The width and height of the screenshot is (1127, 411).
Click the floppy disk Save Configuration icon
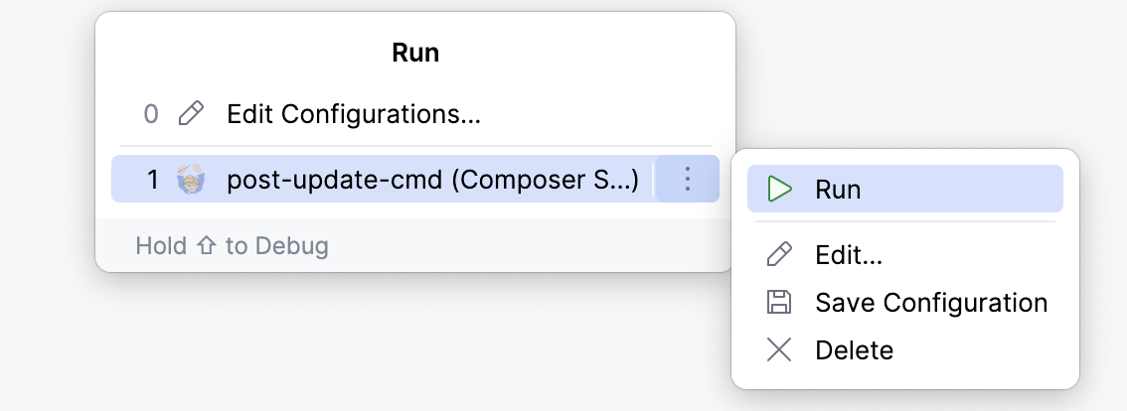[780, 303]
